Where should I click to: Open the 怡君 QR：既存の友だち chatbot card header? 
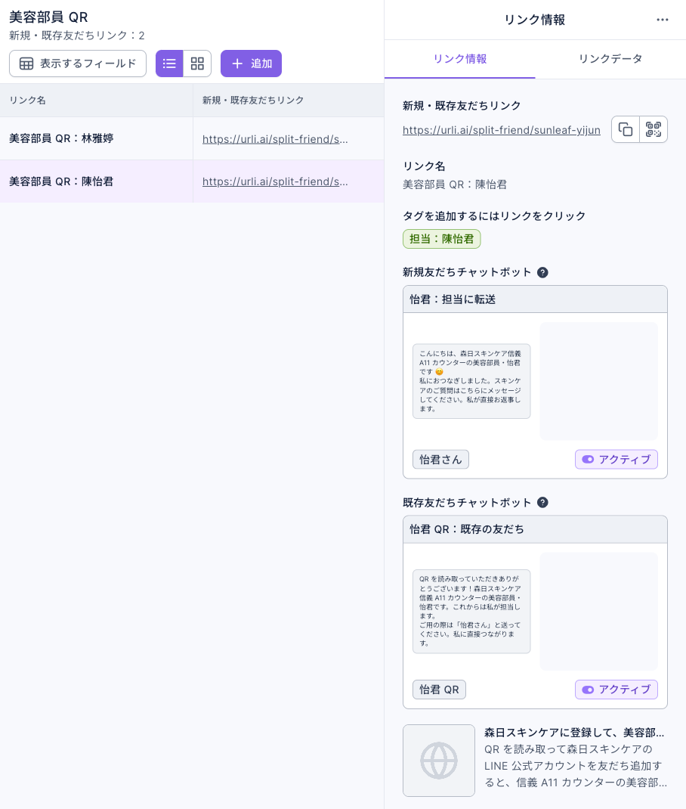tap(535, 529)
